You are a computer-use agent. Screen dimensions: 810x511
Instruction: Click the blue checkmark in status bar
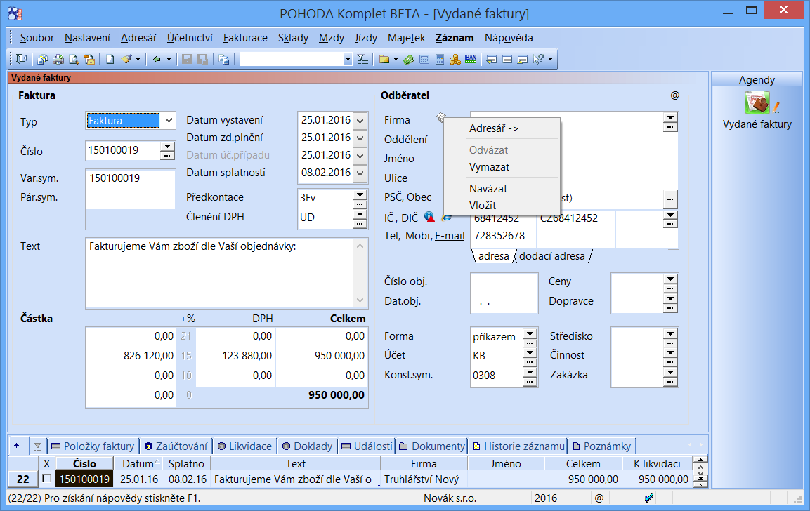tap(649, 498)
